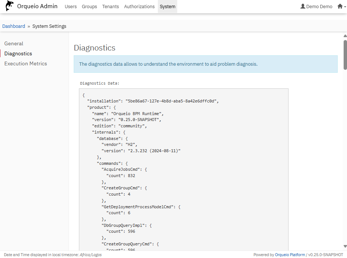
Task: Go to the Groups section
Action: point(89,6)
